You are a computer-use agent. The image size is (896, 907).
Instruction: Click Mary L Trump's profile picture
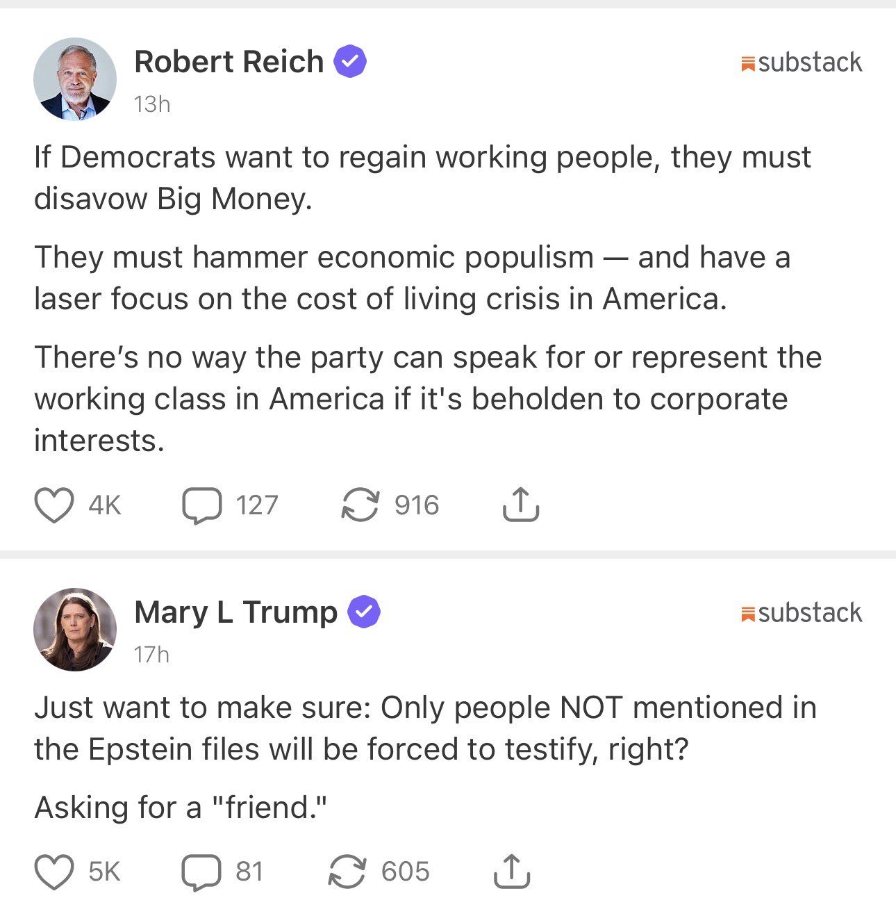pos(75,630)
